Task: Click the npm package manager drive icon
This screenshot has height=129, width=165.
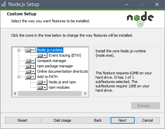Action: coord(30,66)
